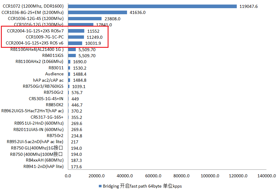Click the CCR1036-12G-4S bar
Screen dimensions: 278x190
(x=85, y=18)
